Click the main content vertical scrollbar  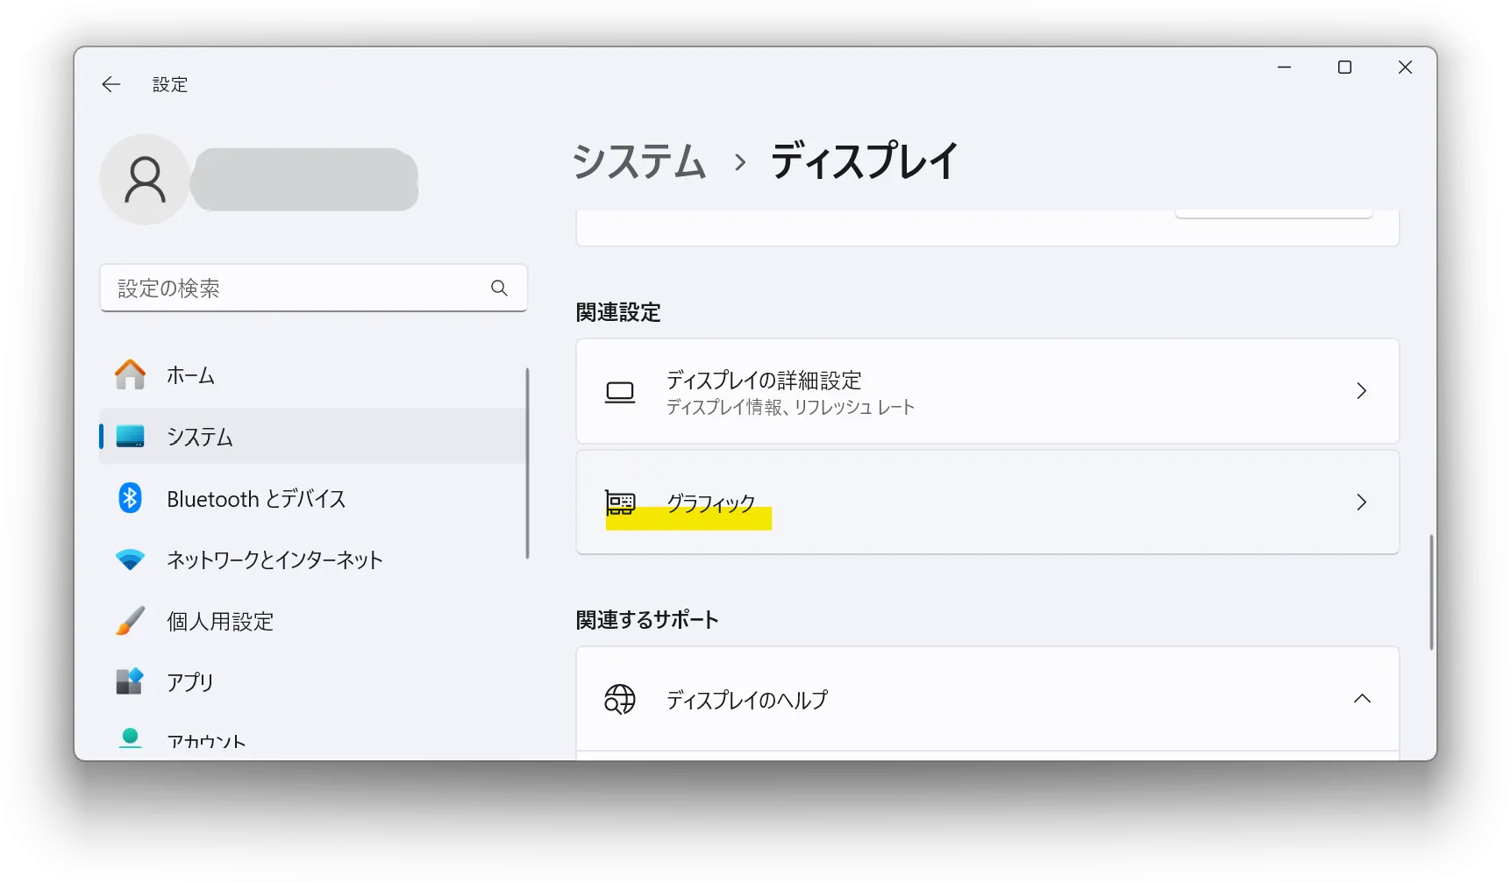1431,592
